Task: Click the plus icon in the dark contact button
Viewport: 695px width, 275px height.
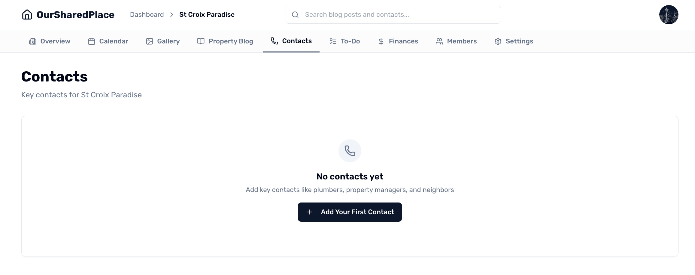Action: click(x=309, y=212)
